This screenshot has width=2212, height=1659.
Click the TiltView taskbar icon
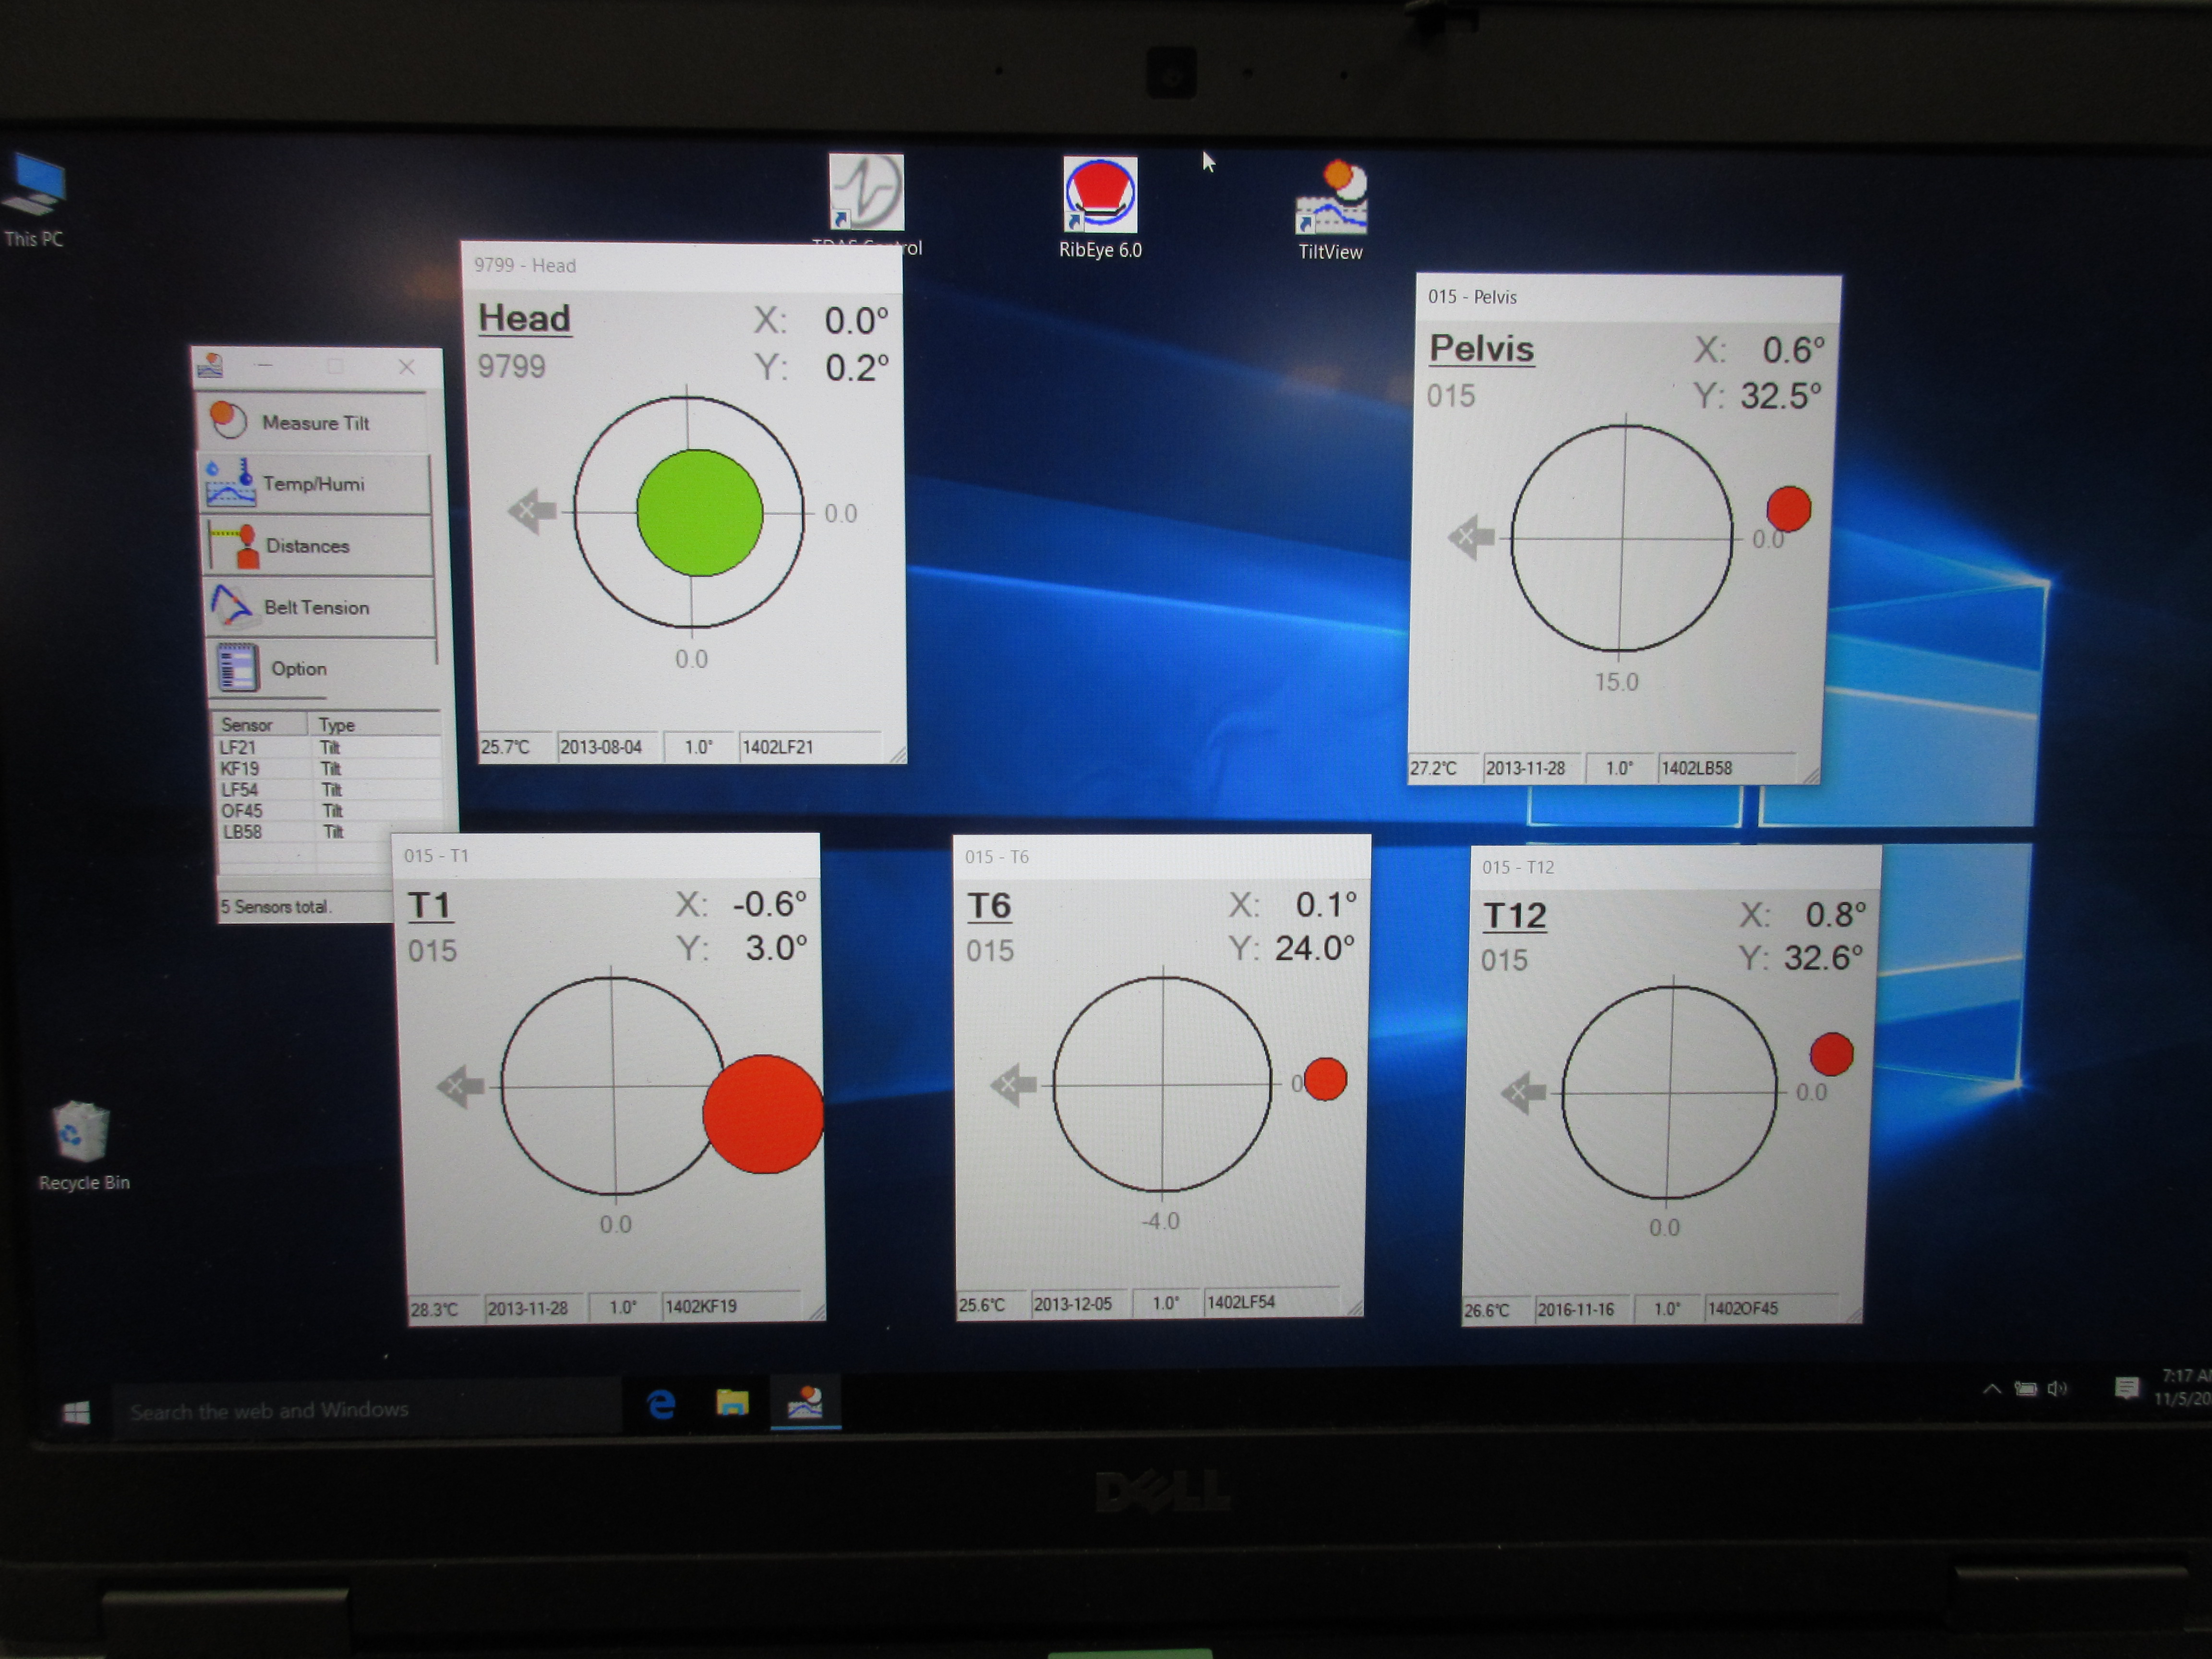(805, 1402)
